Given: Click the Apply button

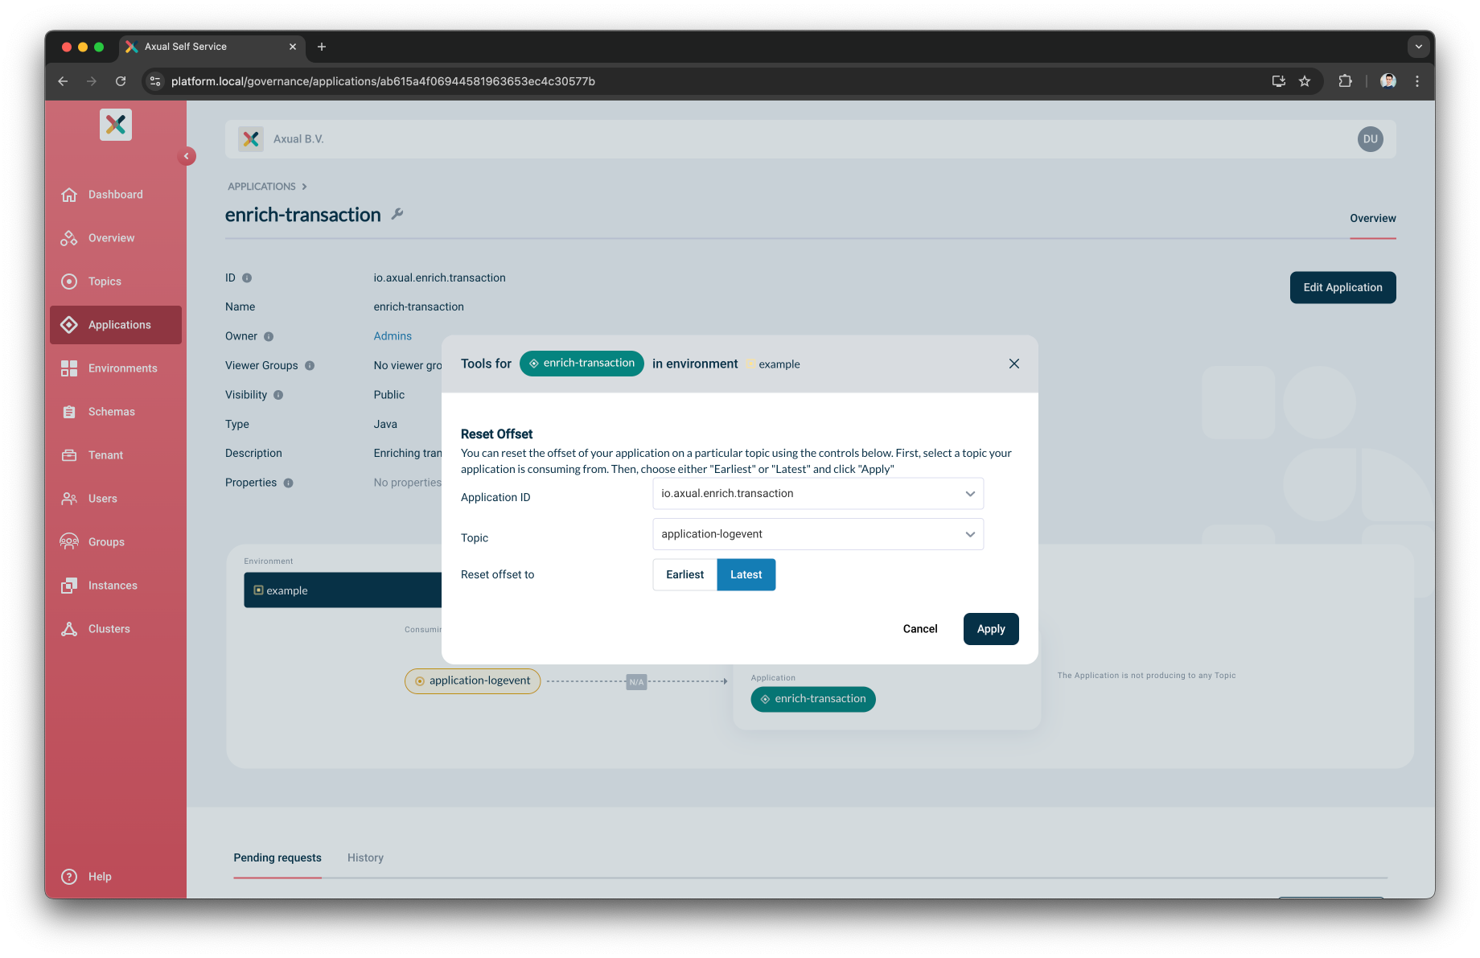Looking at the screenshot, I should [991, 629].
